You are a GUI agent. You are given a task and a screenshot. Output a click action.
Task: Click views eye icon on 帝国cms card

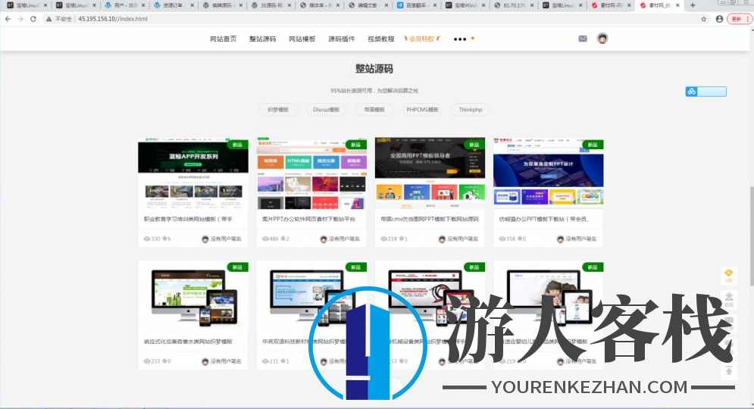coord(383,239)
